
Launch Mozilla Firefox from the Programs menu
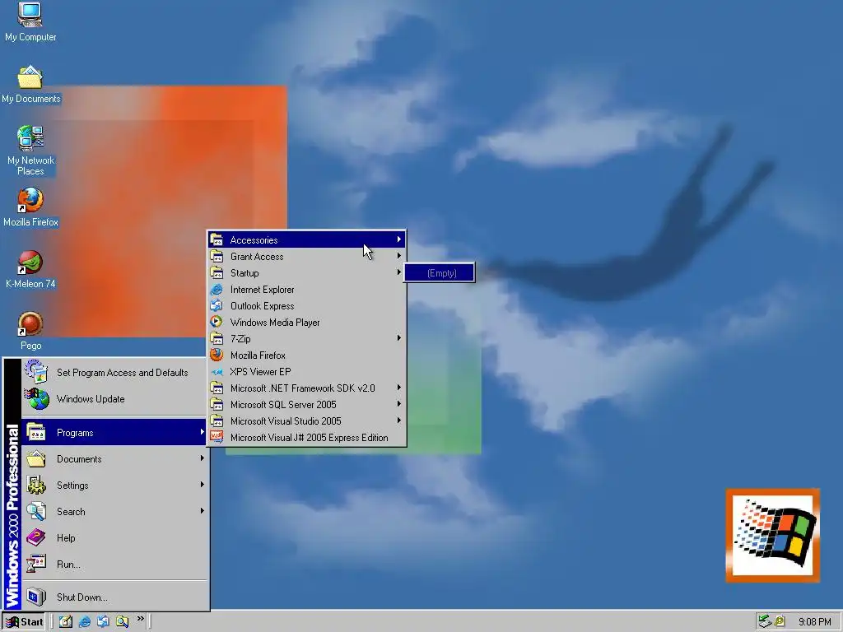tap(306, 355)
